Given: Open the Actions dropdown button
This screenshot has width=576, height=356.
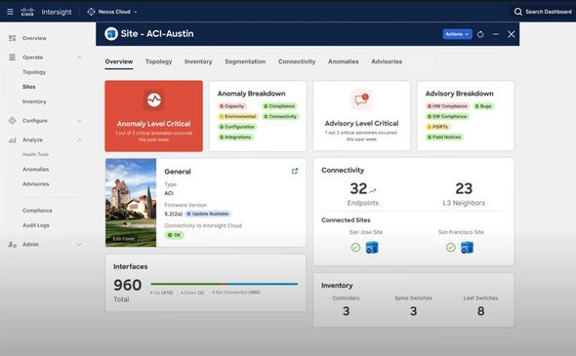Looking at the screenshot, I should click(457, 34).
